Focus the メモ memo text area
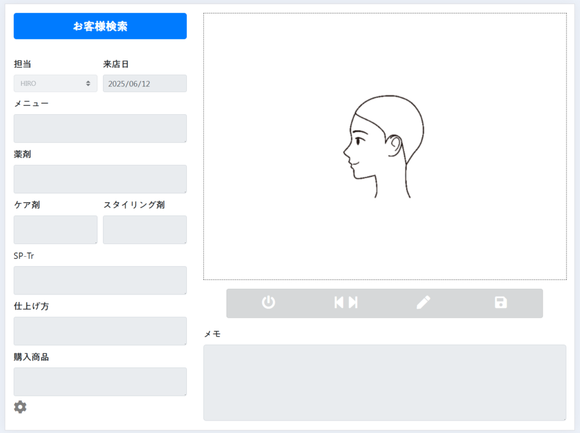 coord(385,383)
